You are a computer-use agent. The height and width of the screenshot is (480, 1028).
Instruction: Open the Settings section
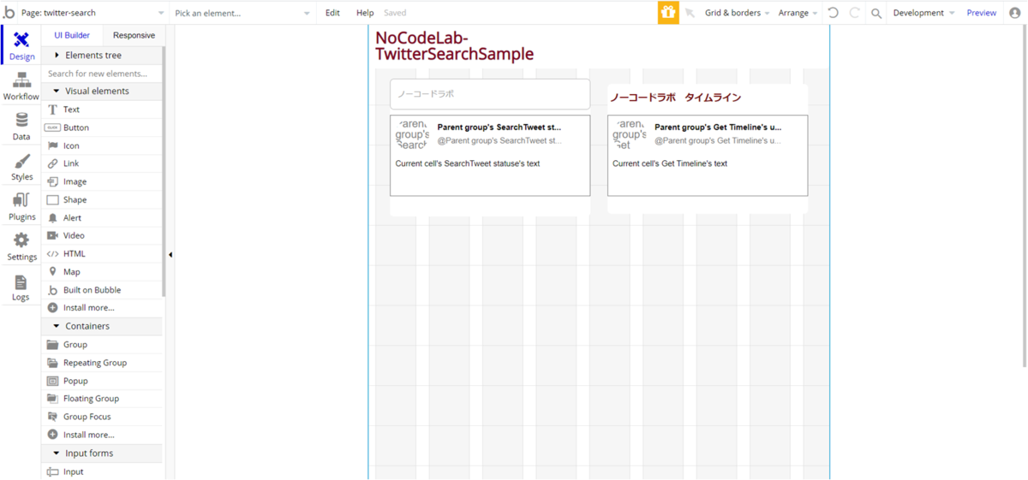21,247
